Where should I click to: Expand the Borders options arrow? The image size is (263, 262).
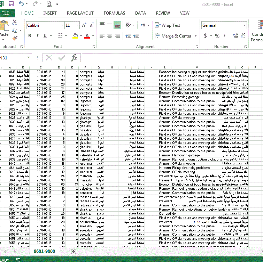pyautogui.click(x=66, y=36)
